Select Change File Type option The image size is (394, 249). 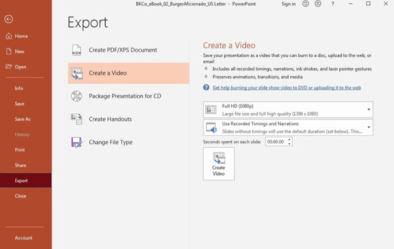(129, 142)
